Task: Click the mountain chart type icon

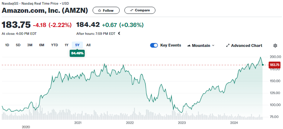Action: [x=189, y=45]
